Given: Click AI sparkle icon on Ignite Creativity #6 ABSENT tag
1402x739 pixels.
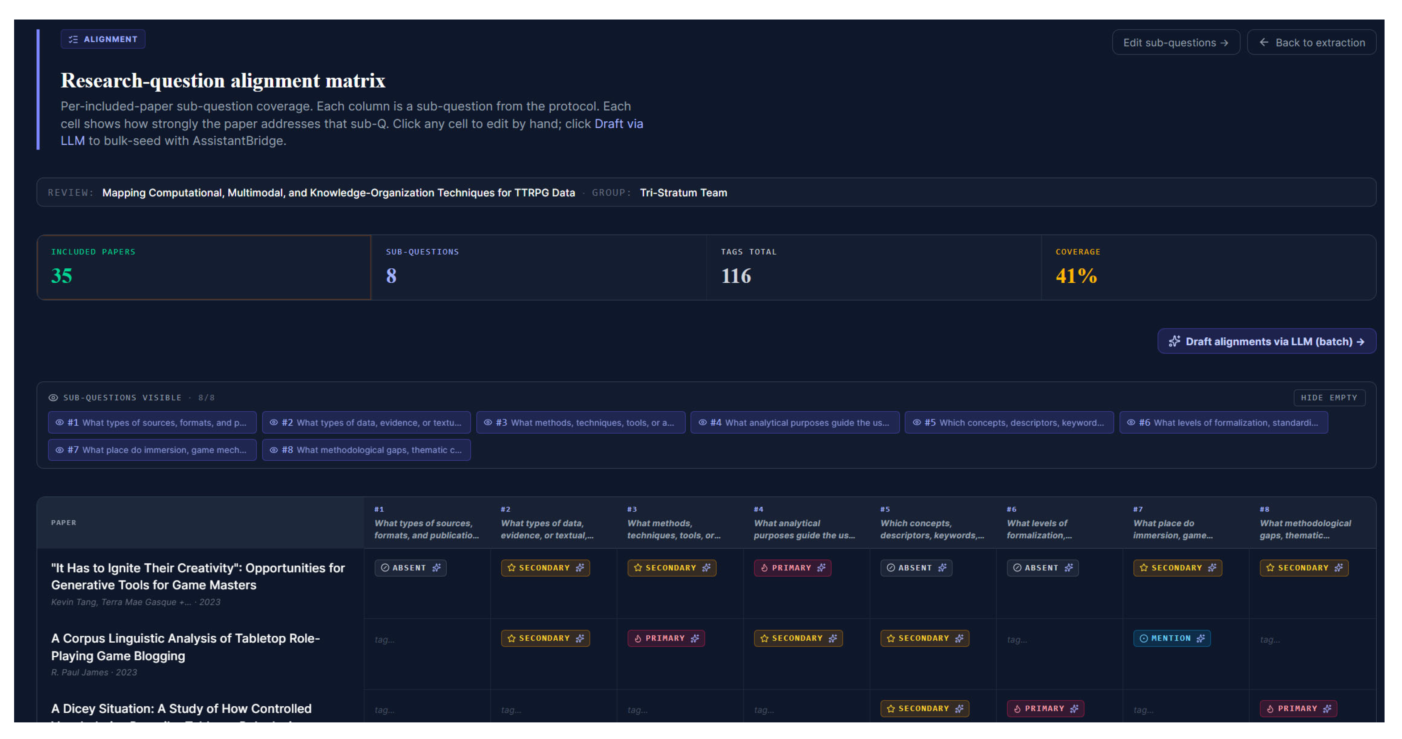Looking at the screenshot, I should pyautogui.click(x=1069, y=567).
